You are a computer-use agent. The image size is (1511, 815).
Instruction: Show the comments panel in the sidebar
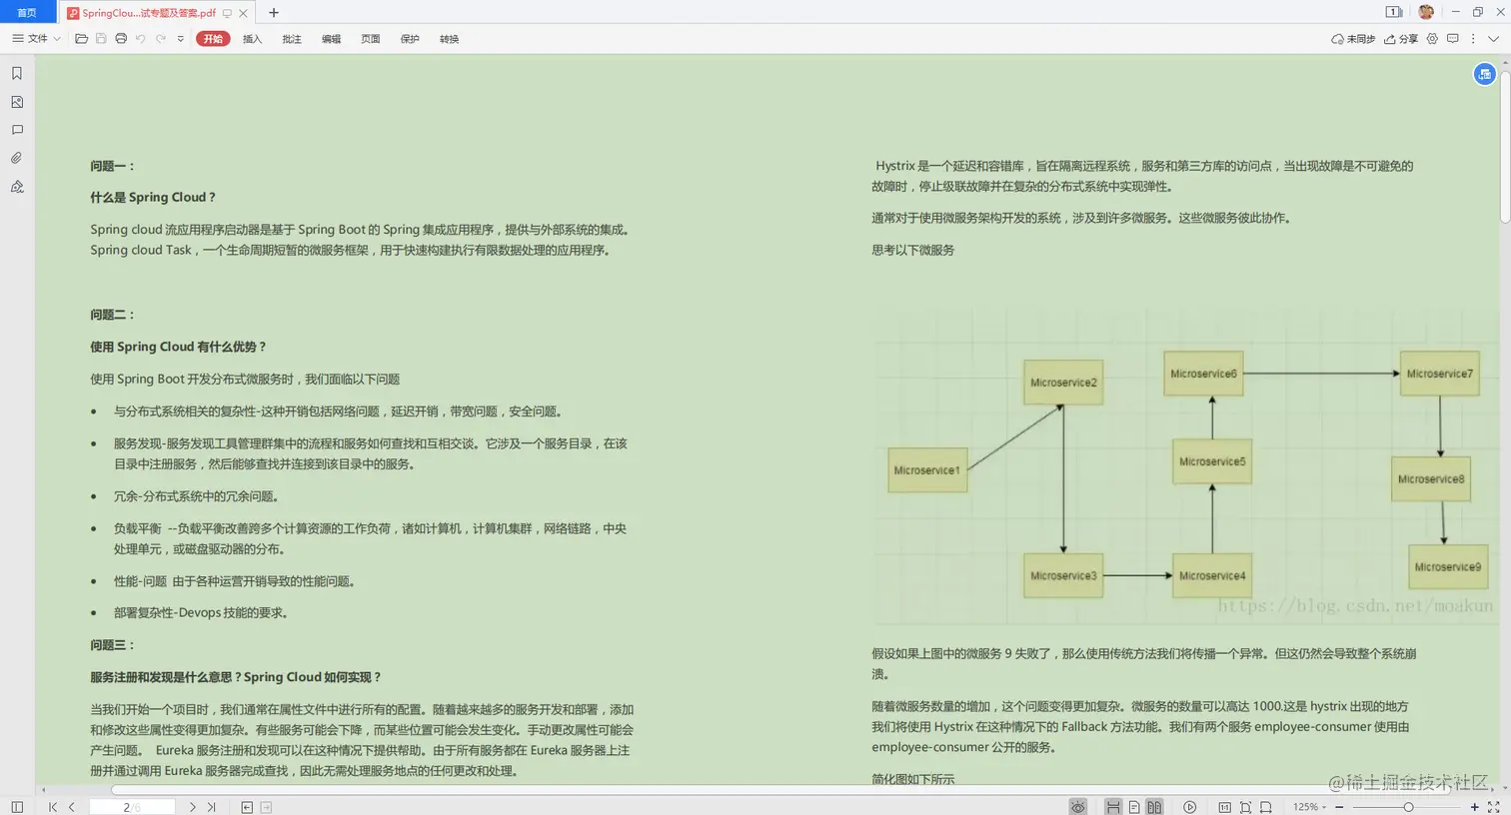click(x=16, y=130)
